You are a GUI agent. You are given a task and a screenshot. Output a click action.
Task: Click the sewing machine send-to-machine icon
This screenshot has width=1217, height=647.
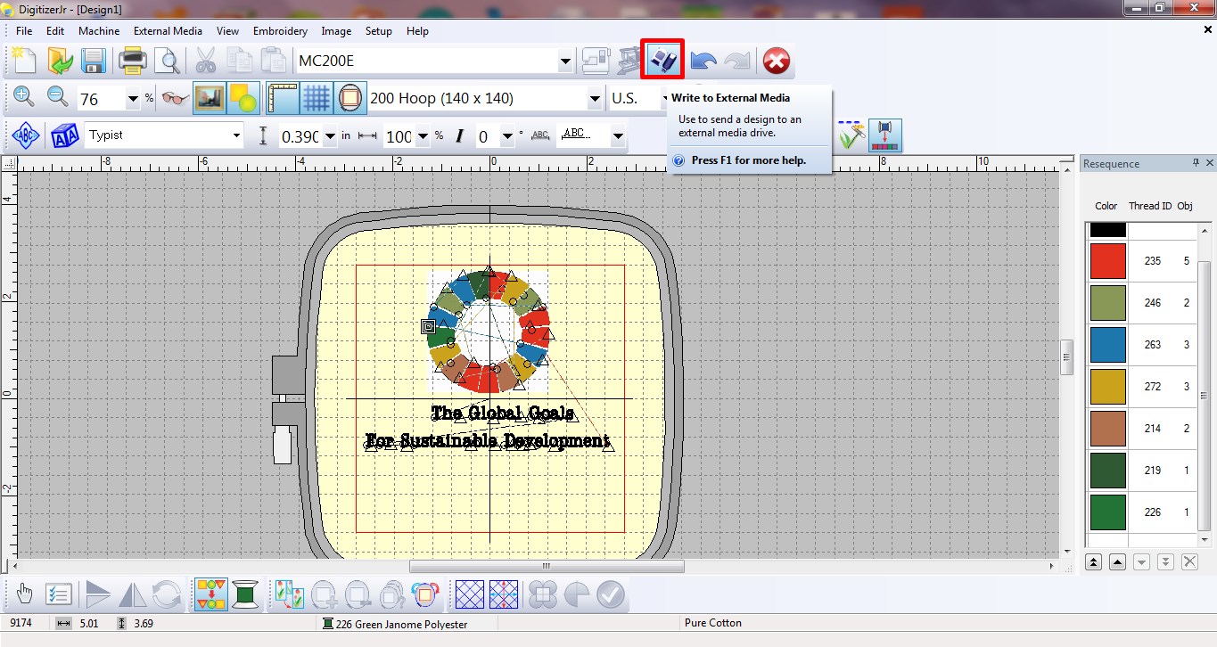595,61
